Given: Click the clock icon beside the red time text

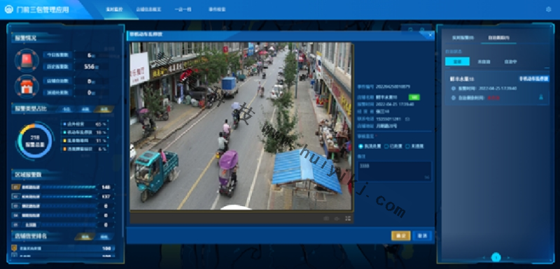Looking at the screenshot, I should (x=453, y=97).
